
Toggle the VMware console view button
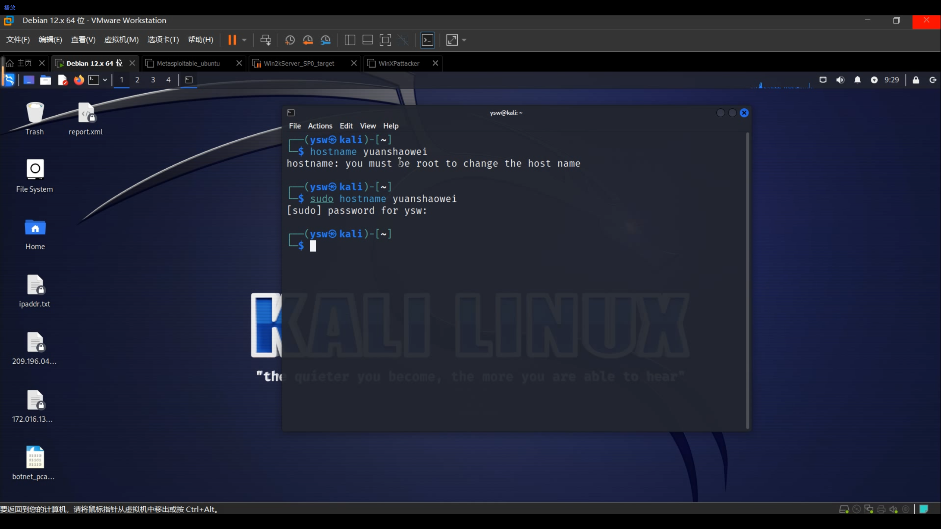point(427,40)
